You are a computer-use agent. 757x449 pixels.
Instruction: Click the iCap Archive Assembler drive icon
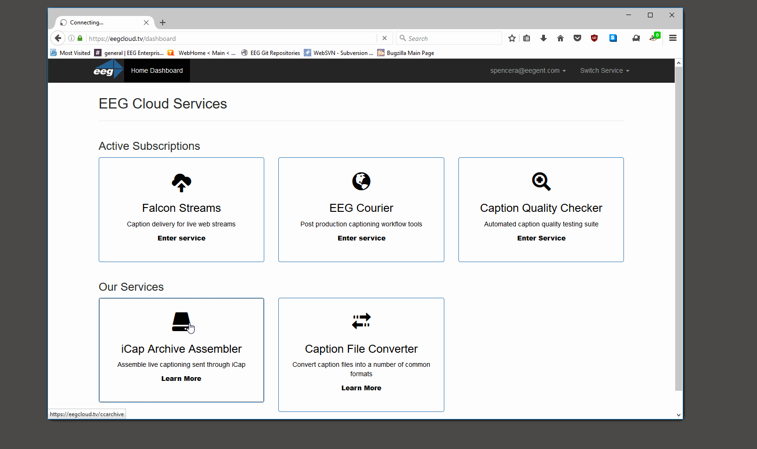point(181,322)
